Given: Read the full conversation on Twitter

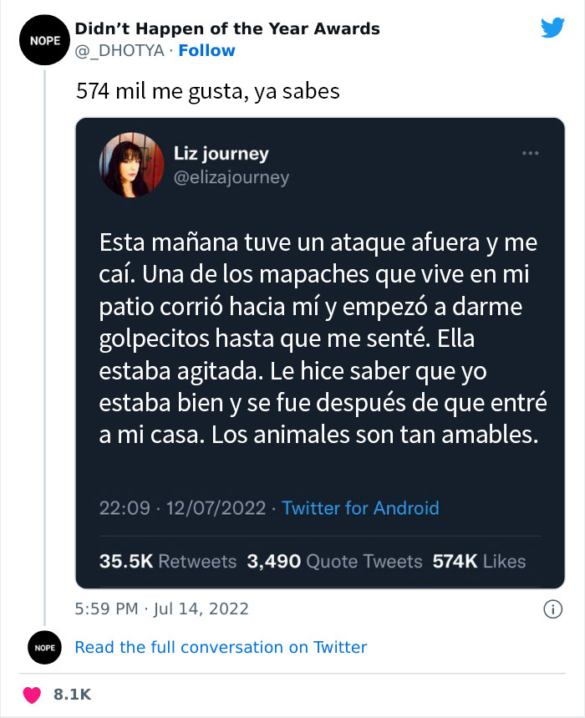Looking at the screenshot, I should coord(221,647).
